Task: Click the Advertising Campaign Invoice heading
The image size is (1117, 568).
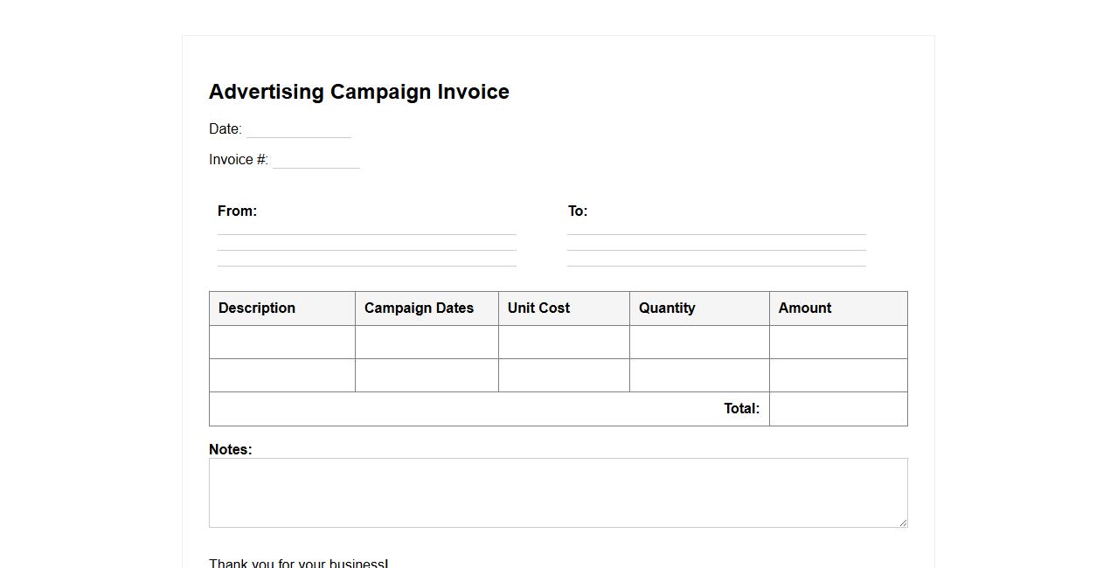Action: point(359,92)
